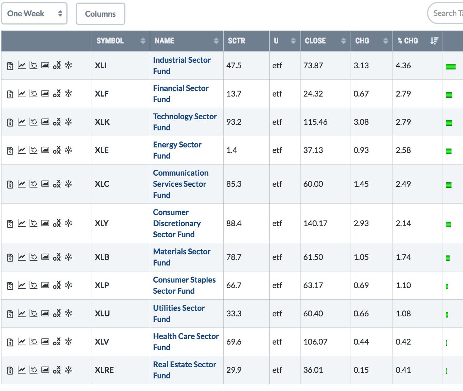The height and width of the screenshot is (391, 463).
Task: Click the Columns button
Action: [x=100, y=14]
